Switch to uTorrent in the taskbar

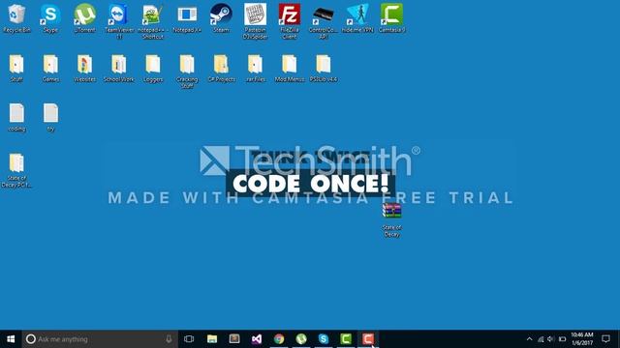(x=301, y=339)
